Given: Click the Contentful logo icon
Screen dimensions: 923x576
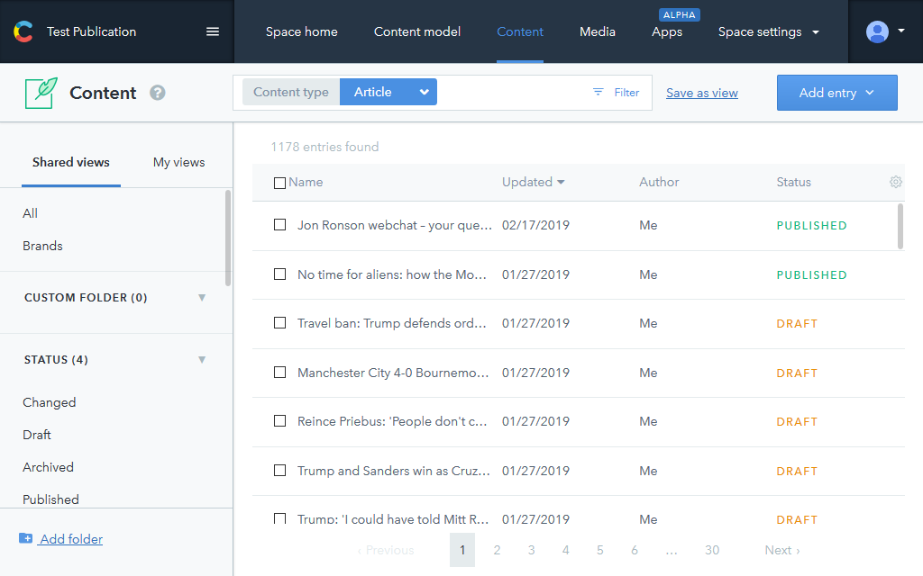Looking at the screenshot, I should click(x=23, y=32).
